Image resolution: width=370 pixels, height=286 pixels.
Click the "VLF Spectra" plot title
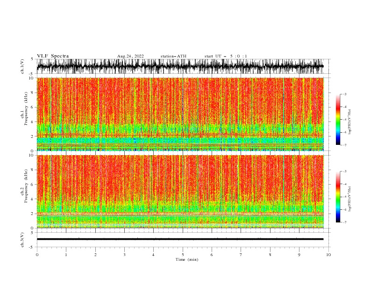(x=53, y=56)
